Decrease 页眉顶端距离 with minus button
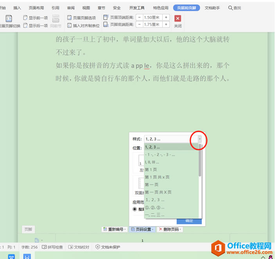 [x=139, y=17]
